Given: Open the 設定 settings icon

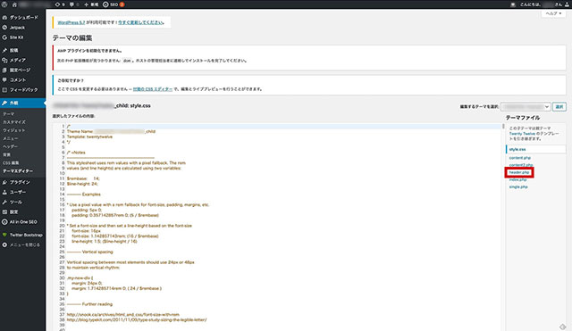Looking at the screenshot, I should point(4,211).
